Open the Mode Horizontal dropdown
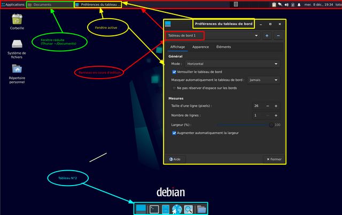Screen dimensions: 342x215 tap(232, 64)
